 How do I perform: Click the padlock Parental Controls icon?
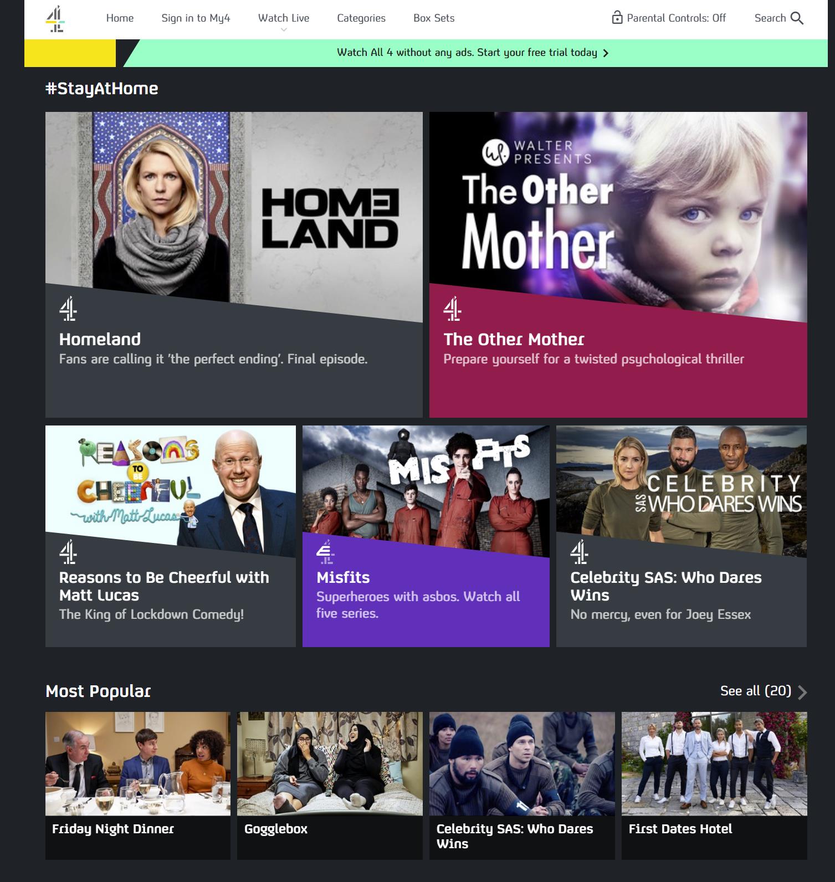tap(617, 18)
